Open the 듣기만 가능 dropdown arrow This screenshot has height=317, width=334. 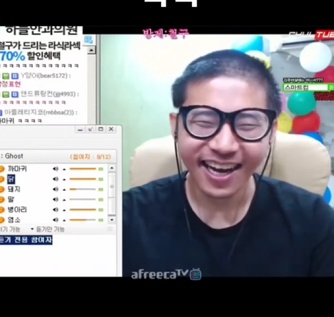[32, 229]
